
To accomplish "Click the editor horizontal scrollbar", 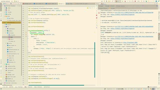I will point(56,85).
